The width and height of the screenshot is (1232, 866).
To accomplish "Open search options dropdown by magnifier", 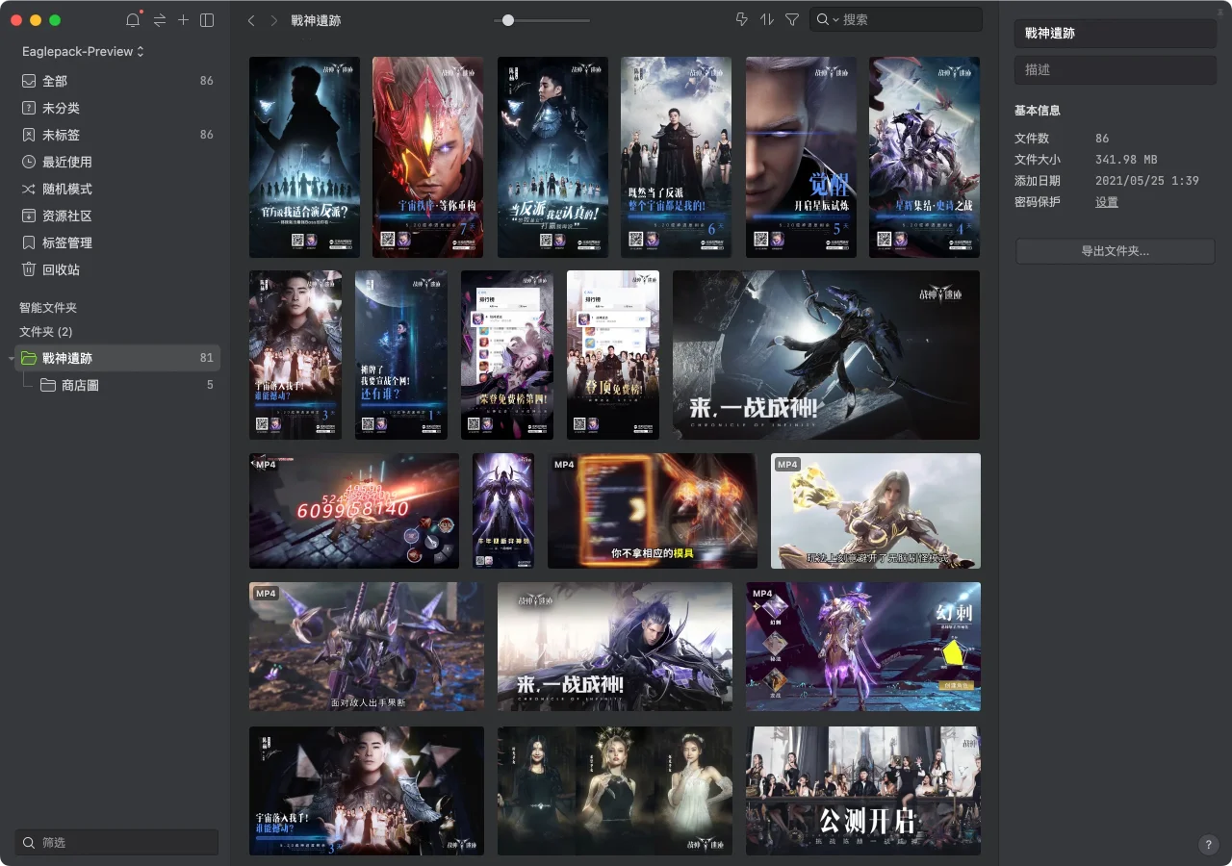I will (827, 19).
